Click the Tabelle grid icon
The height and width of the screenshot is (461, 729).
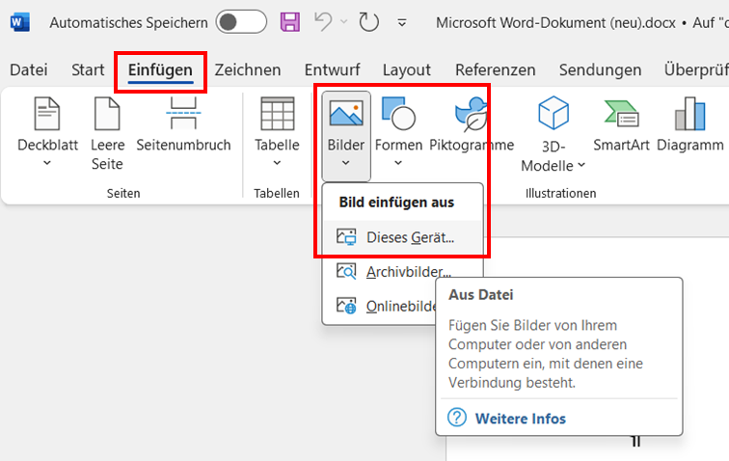[277, 113]
